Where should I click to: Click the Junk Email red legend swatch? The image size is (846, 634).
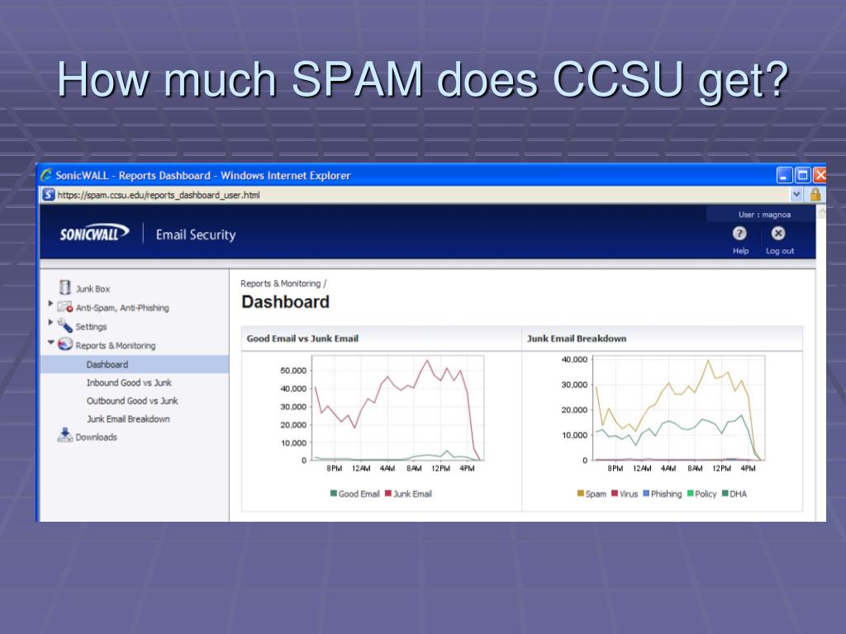tap(388, 494)
